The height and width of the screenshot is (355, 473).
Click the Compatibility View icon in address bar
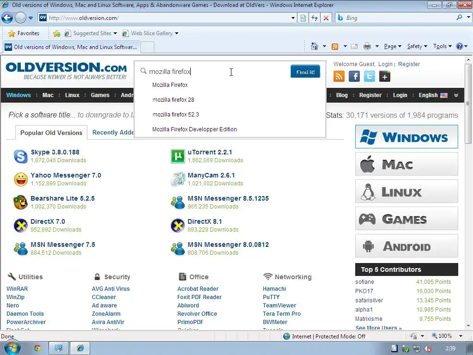(303, 18)
